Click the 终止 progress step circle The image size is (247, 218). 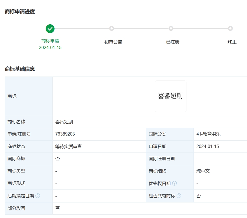click(230, 29)
